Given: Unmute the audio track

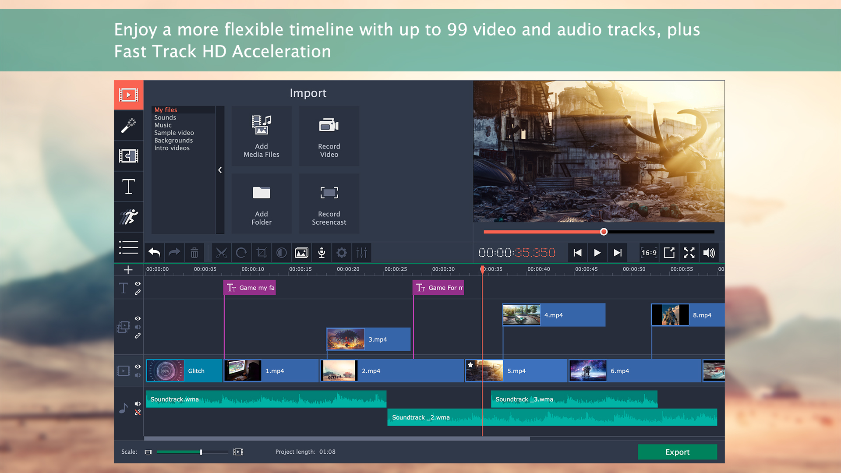Looking at the screenshot, I should tap(138, 404).
